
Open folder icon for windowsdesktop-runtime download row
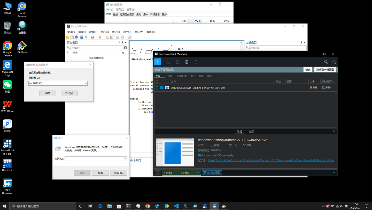(x=161, y=88)
